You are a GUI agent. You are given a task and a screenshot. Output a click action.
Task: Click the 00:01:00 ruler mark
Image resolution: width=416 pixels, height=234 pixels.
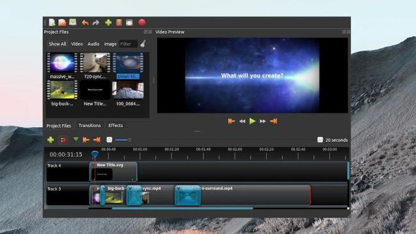140,150
